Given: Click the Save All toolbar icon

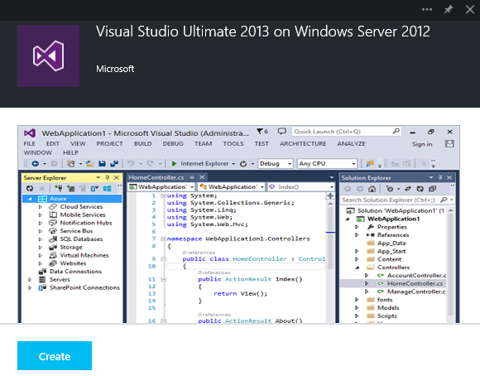Looking at the screenshot, I should pyautogui.click(x=114, y=164).
